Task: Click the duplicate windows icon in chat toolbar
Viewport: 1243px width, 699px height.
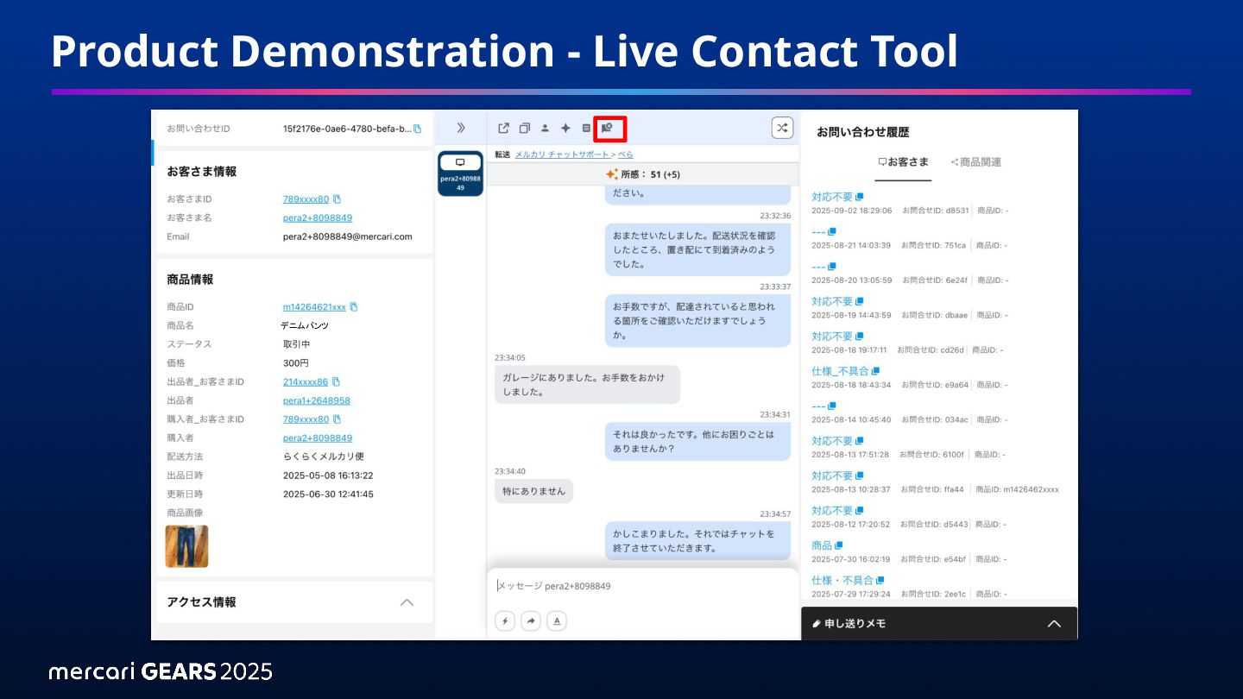Action: coord(524,128)
